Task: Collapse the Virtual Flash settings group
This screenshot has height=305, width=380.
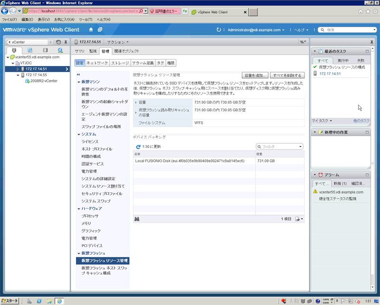Action: pos(79,253)
